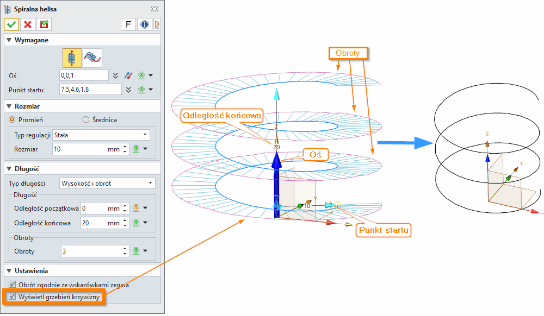Uncheck 'Wyświetl grzebień krzywizny' checkbox
The width and height of the screenshot is (544, 316).
click(x=13, y=296)
